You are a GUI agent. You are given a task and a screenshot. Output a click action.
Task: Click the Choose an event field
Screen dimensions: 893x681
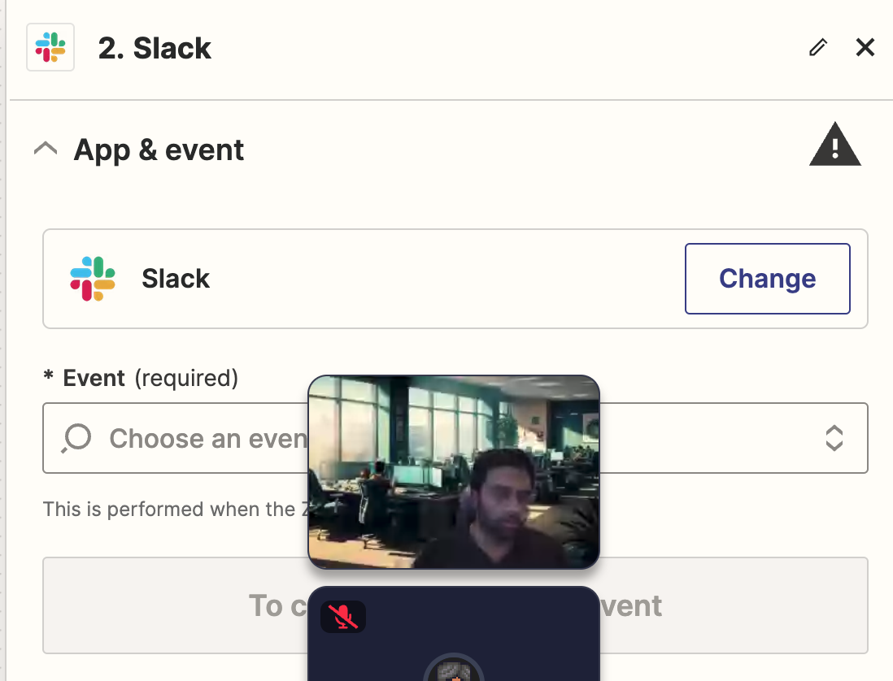455,438
